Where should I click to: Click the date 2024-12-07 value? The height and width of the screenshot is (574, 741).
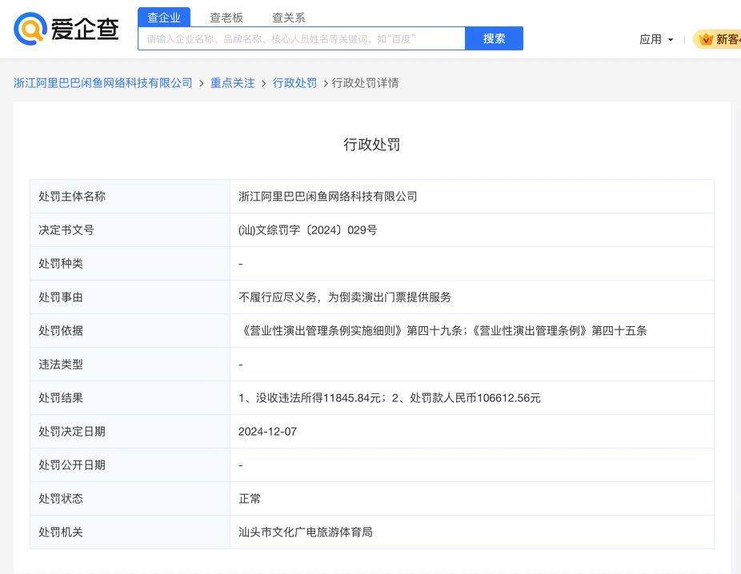(267, 432)
